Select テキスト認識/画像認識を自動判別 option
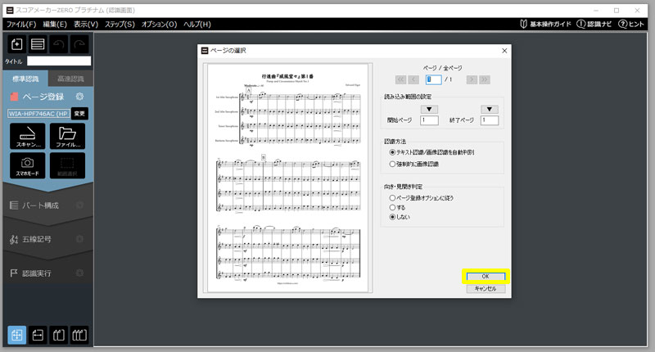The height and width of the screenshot is (352, 655). click(432, 152)
